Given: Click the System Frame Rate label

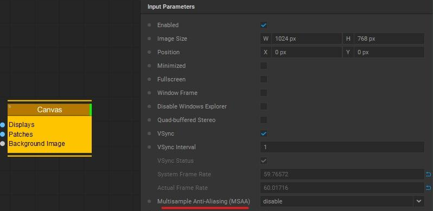Looking at the screenshot, I should pyautogui.click(x=184, y=174).
